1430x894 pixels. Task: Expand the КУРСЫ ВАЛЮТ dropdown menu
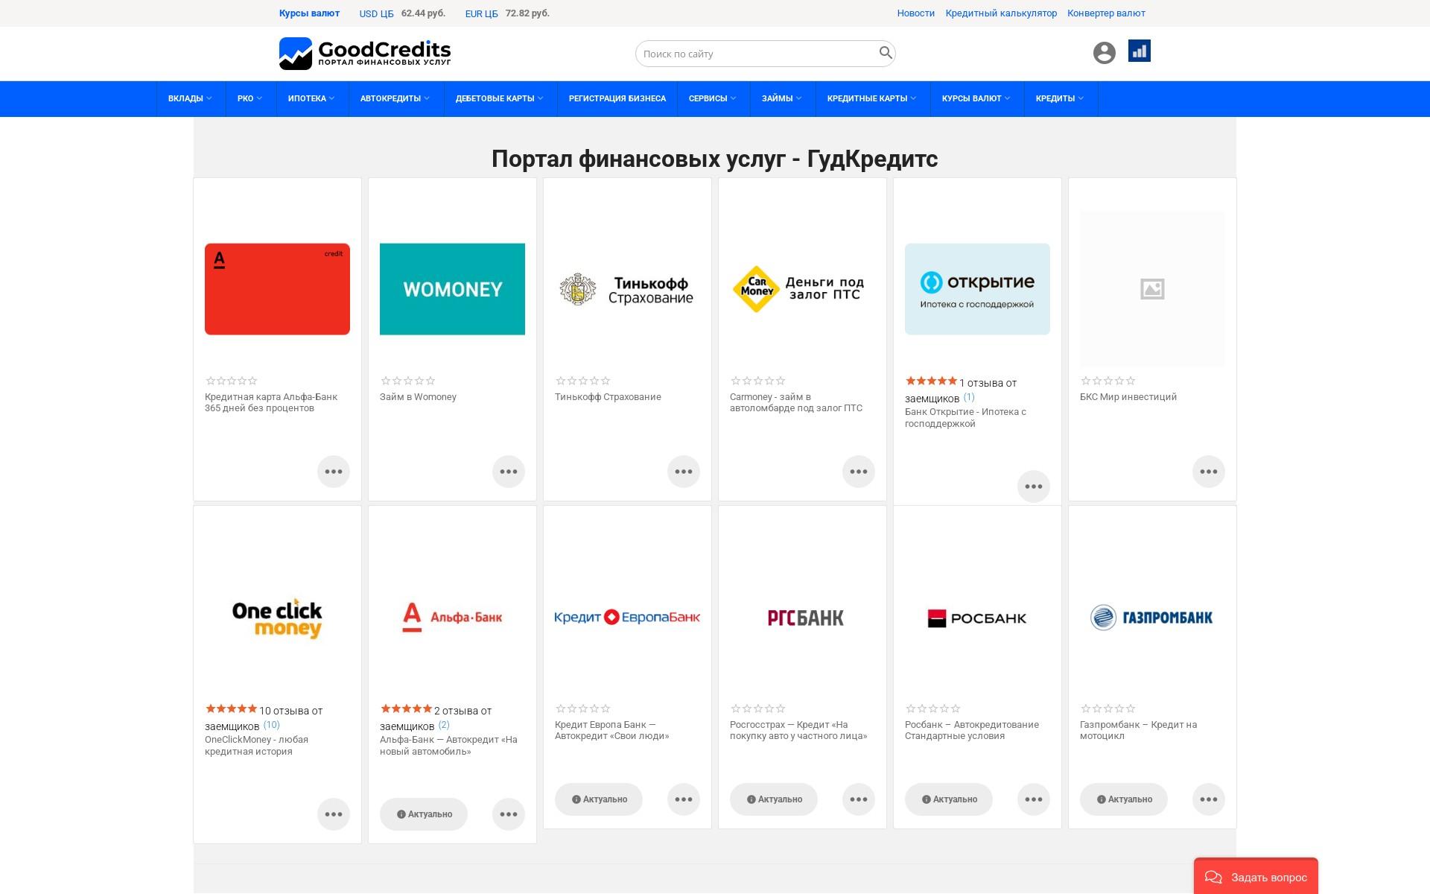[x=976, y=98]
